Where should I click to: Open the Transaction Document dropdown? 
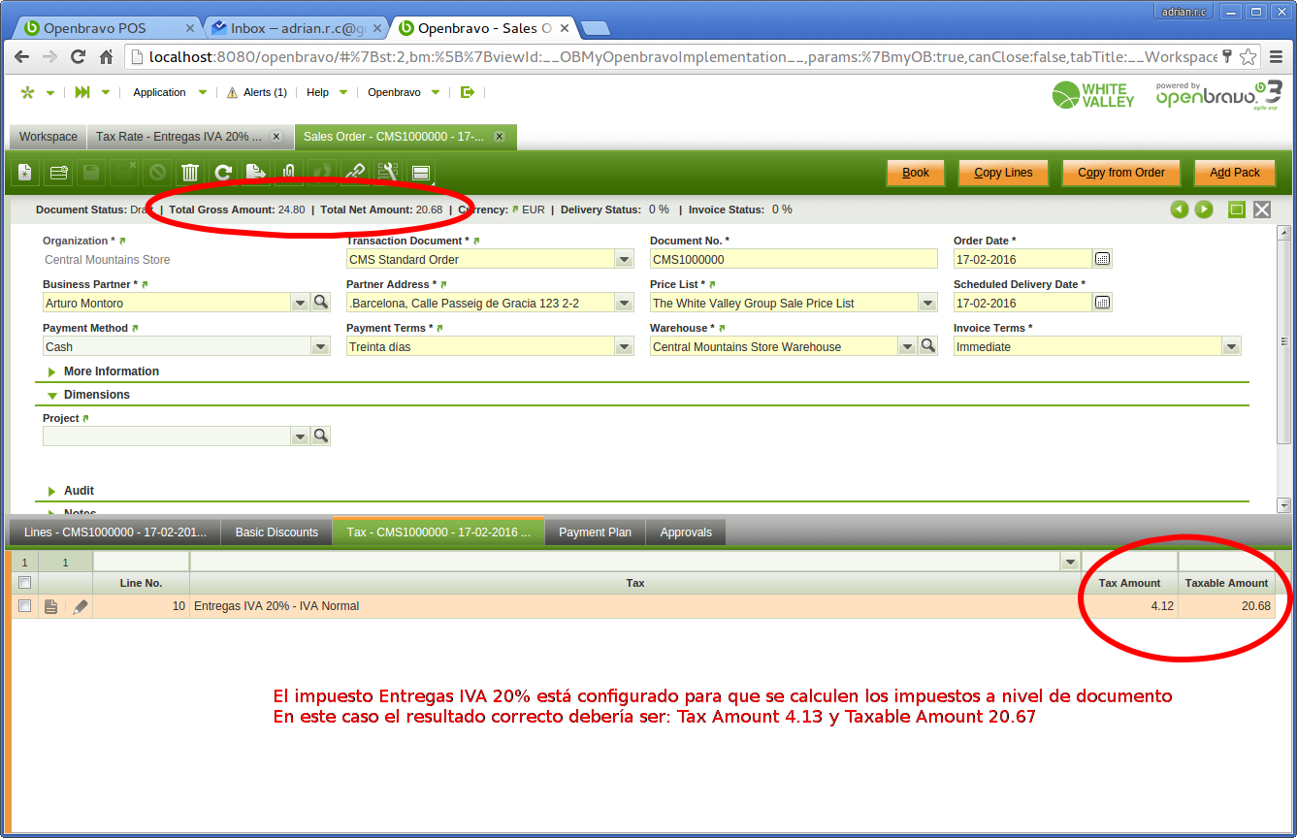pos(625,259)
